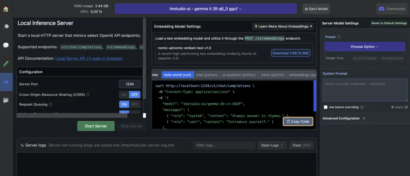Click the info icon next to CORS
This screenshot has width=410, height=176.
point(88,95)
